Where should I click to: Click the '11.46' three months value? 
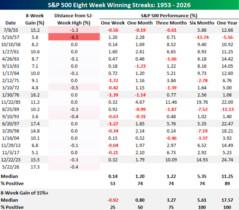pyautogui.click(x=171, y=102)
